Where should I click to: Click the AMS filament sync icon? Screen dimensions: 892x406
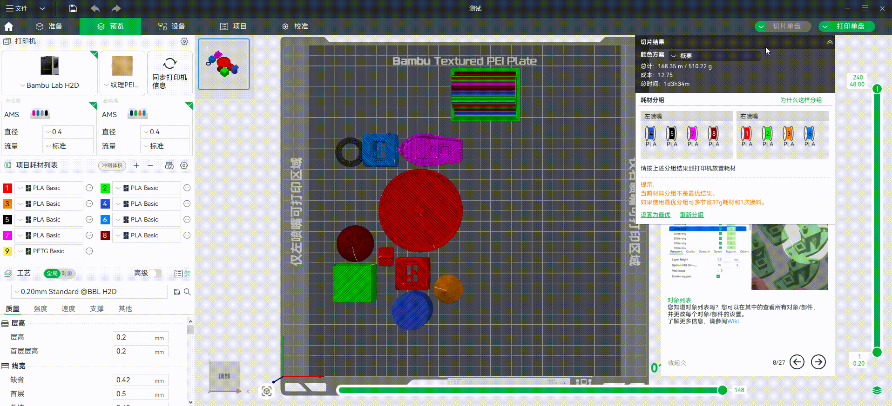(x=169, y=165)
